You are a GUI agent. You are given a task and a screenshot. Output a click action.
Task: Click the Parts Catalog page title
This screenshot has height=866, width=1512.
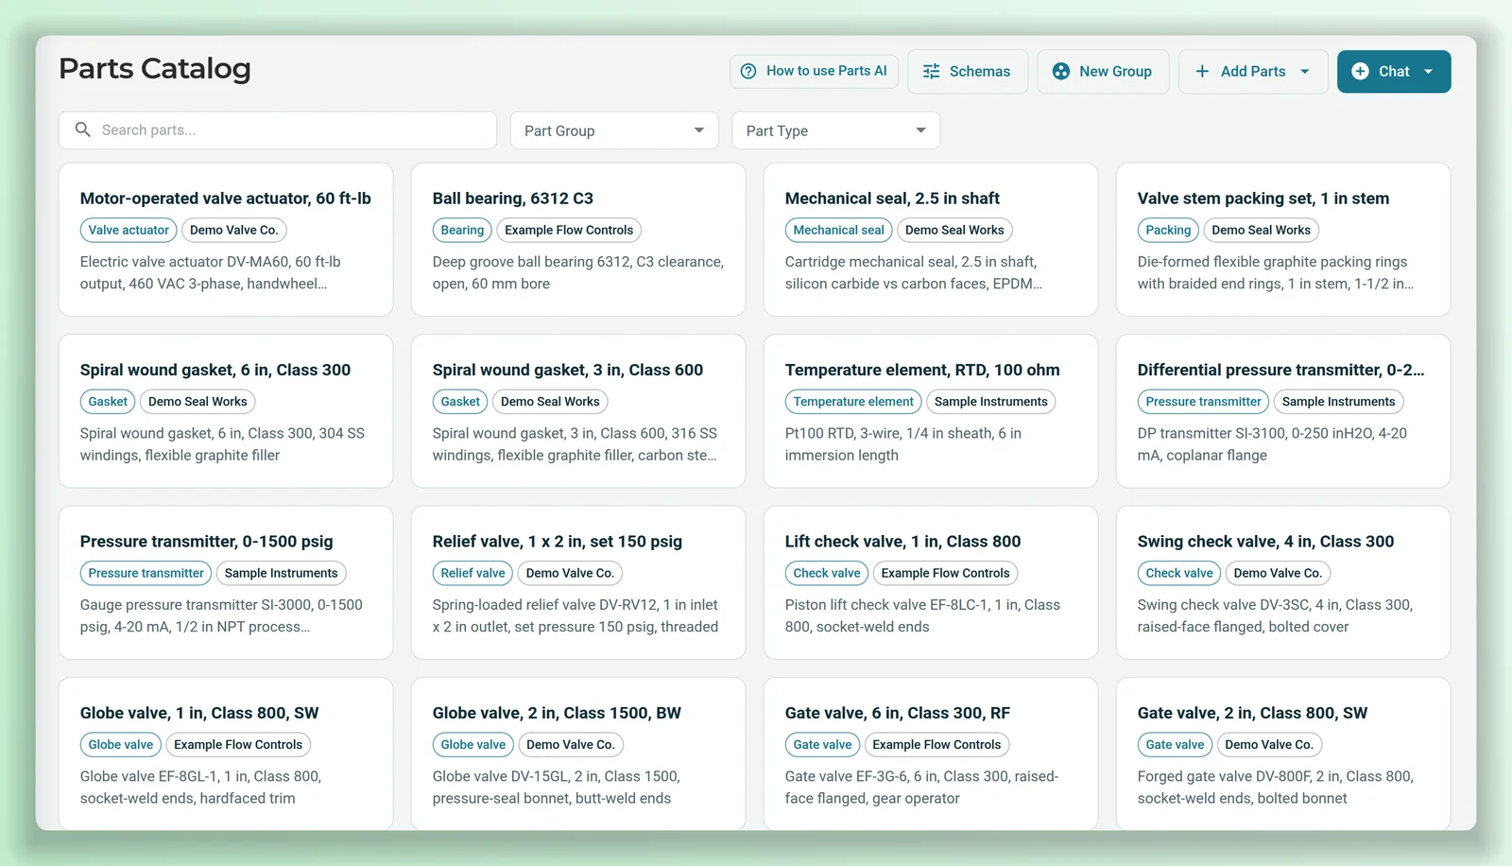pyautogui.click(x=155, y=68)
